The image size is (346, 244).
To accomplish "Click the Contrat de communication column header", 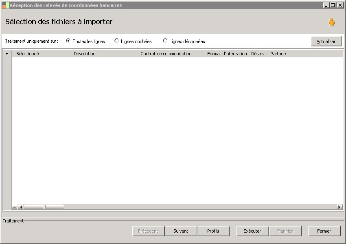I will pos(166,54).
